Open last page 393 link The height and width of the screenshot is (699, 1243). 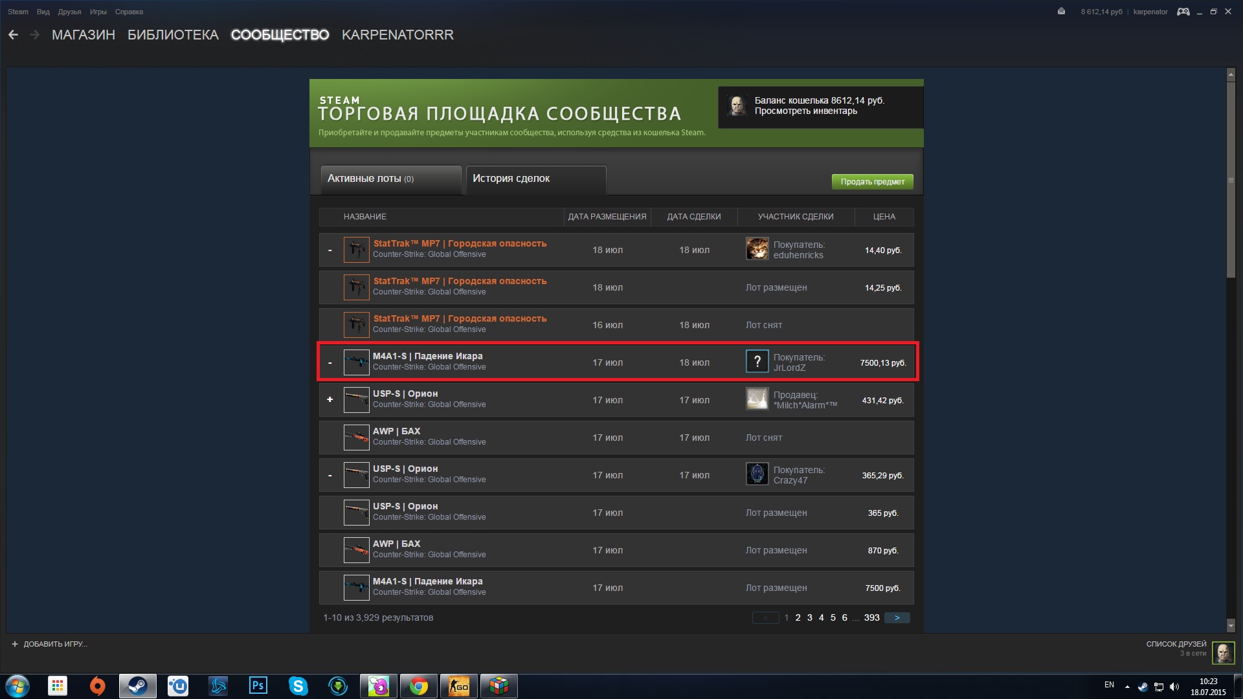[871, 618]
